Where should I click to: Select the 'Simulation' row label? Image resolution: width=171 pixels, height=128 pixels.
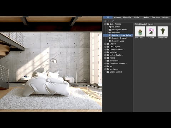coord(114,61)
